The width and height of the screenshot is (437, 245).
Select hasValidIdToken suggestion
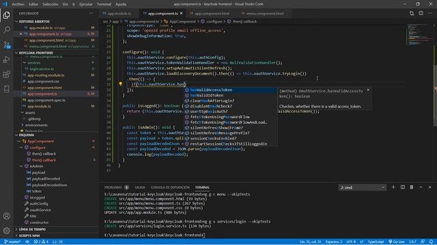click(x=231, y=95)
